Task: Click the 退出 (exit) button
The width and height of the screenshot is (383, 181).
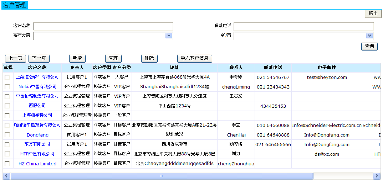Action: point(373,14)
